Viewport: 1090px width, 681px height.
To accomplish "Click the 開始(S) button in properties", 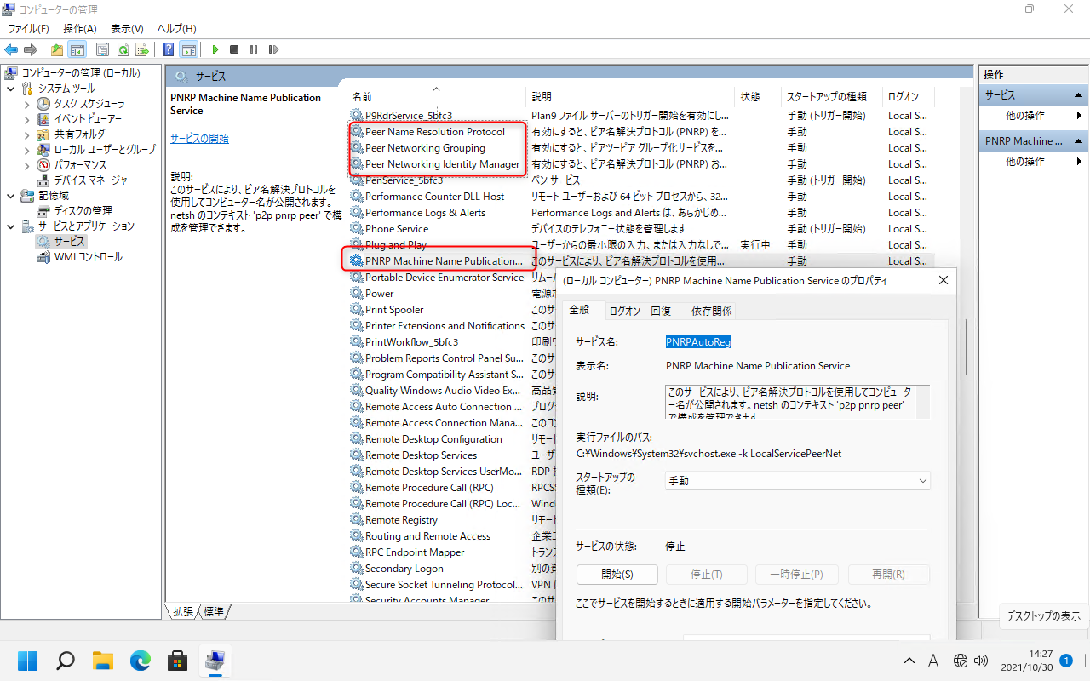I will pos(617,575).
